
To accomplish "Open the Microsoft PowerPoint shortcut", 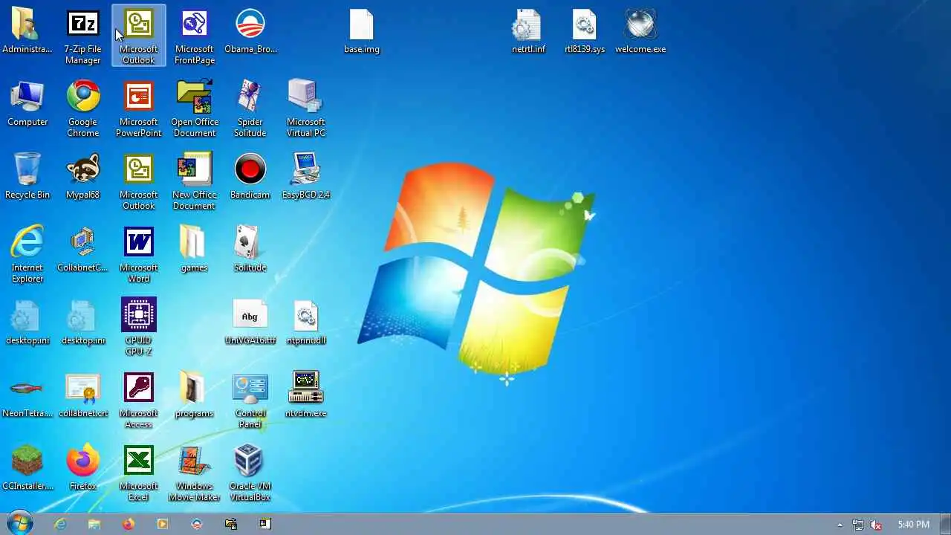I will click(139, 109).
